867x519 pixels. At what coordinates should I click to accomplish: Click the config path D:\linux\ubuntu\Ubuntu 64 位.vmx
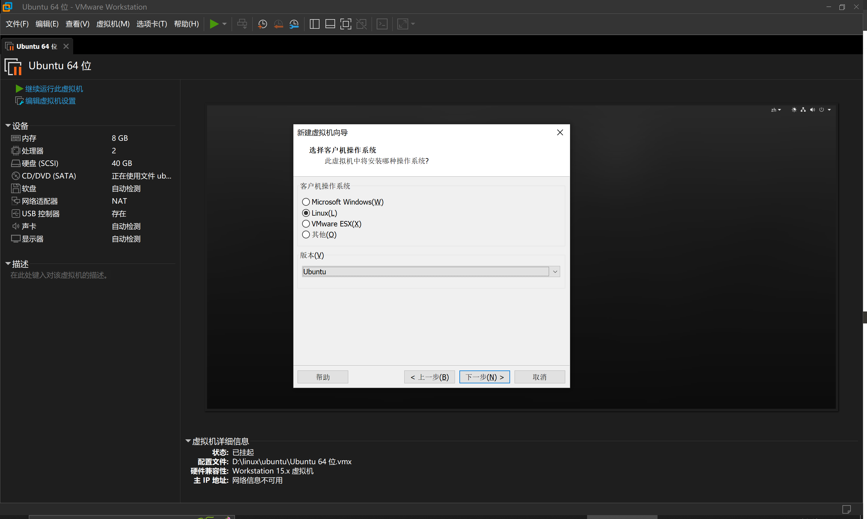pyautogui.click(x=292, y=461)
